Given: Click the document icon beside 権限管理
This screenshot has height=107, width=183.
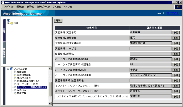Looking at the screenshot, I should pos(15,72).
